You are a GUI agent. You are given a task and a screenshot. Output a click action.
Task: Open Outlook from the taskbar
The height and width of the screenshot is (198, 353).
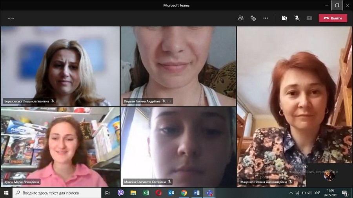171,193
